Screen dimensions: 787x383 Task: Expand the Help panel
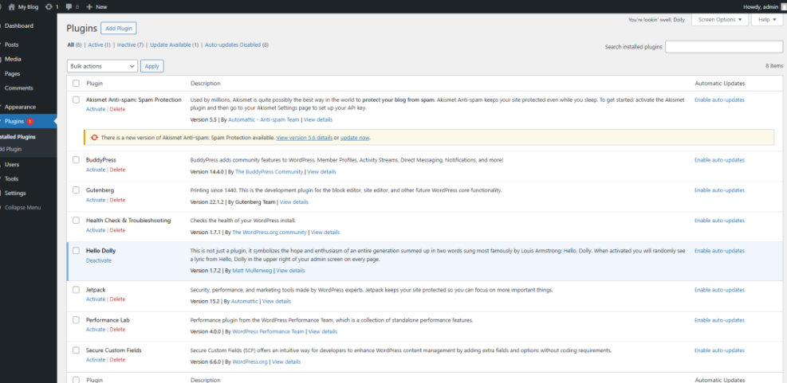767,20
